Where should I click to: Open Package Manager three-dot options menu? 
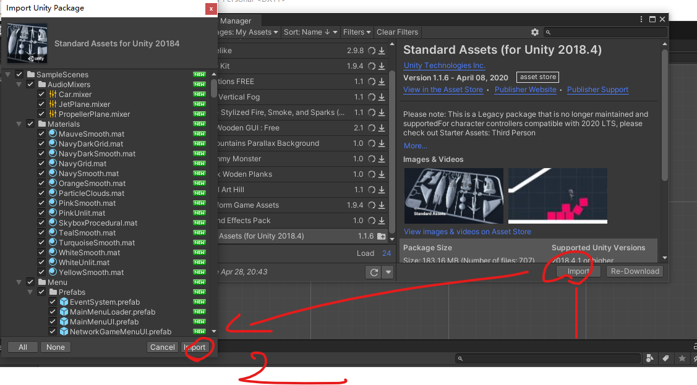[641, 19]
